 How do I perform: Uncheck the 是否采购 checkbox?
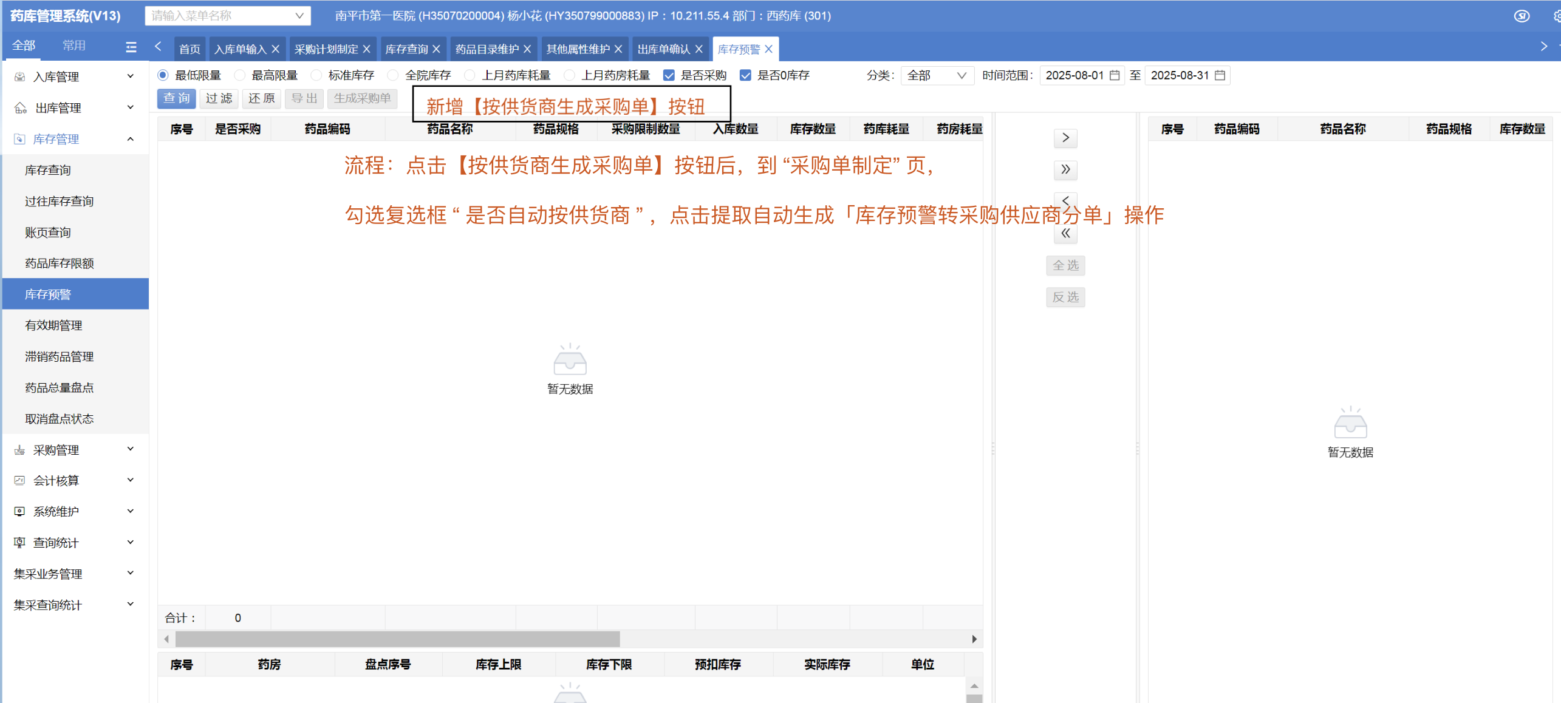tap(669, 75)
